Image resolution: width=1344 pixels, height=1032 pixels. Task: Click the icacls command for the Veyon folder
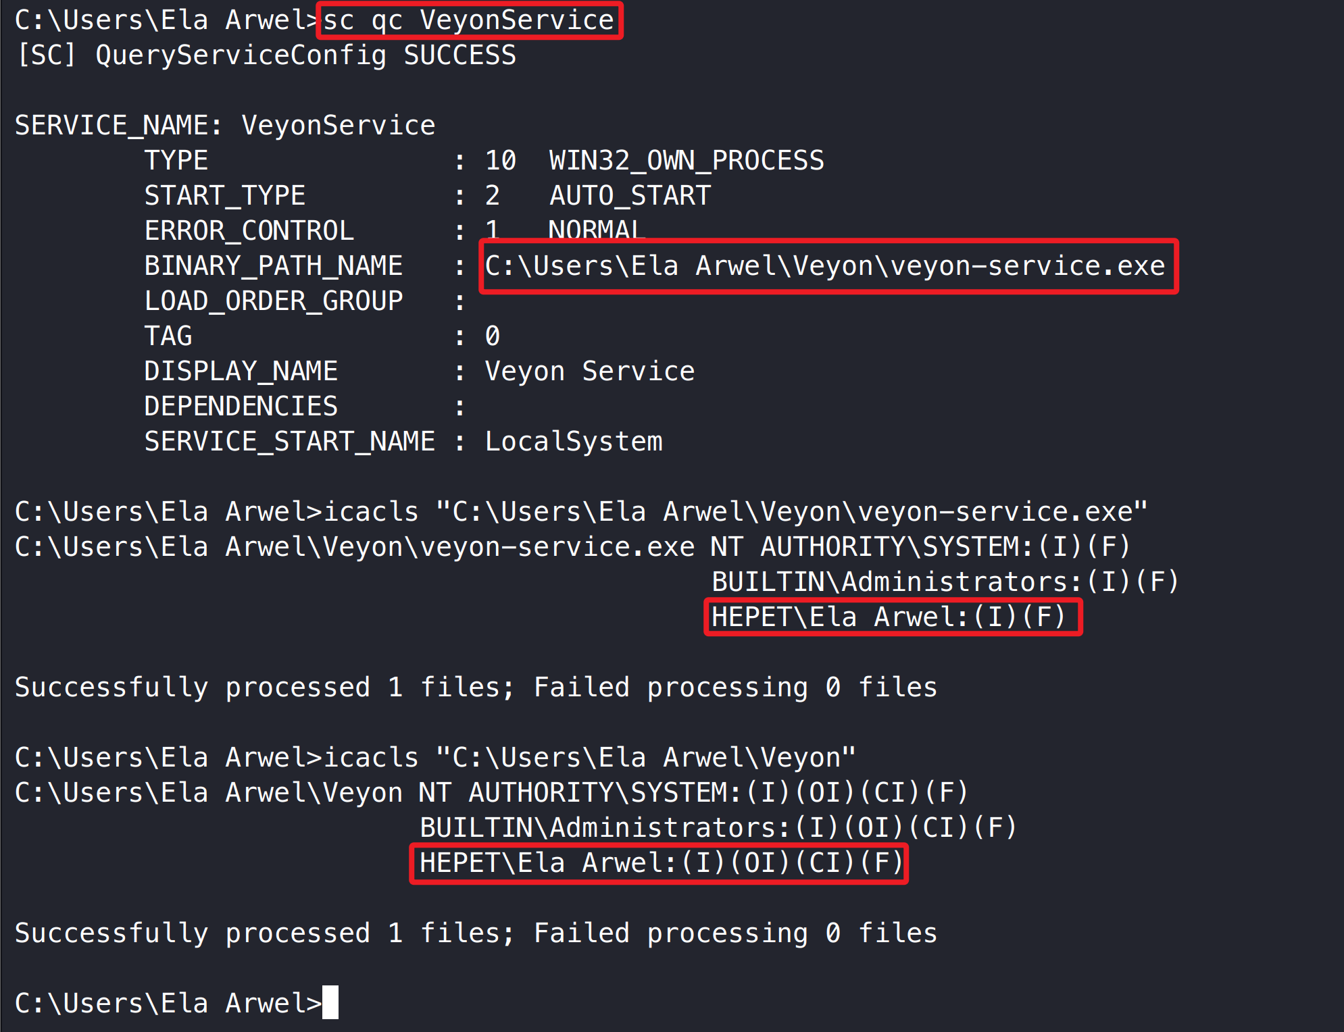(435, 758)
